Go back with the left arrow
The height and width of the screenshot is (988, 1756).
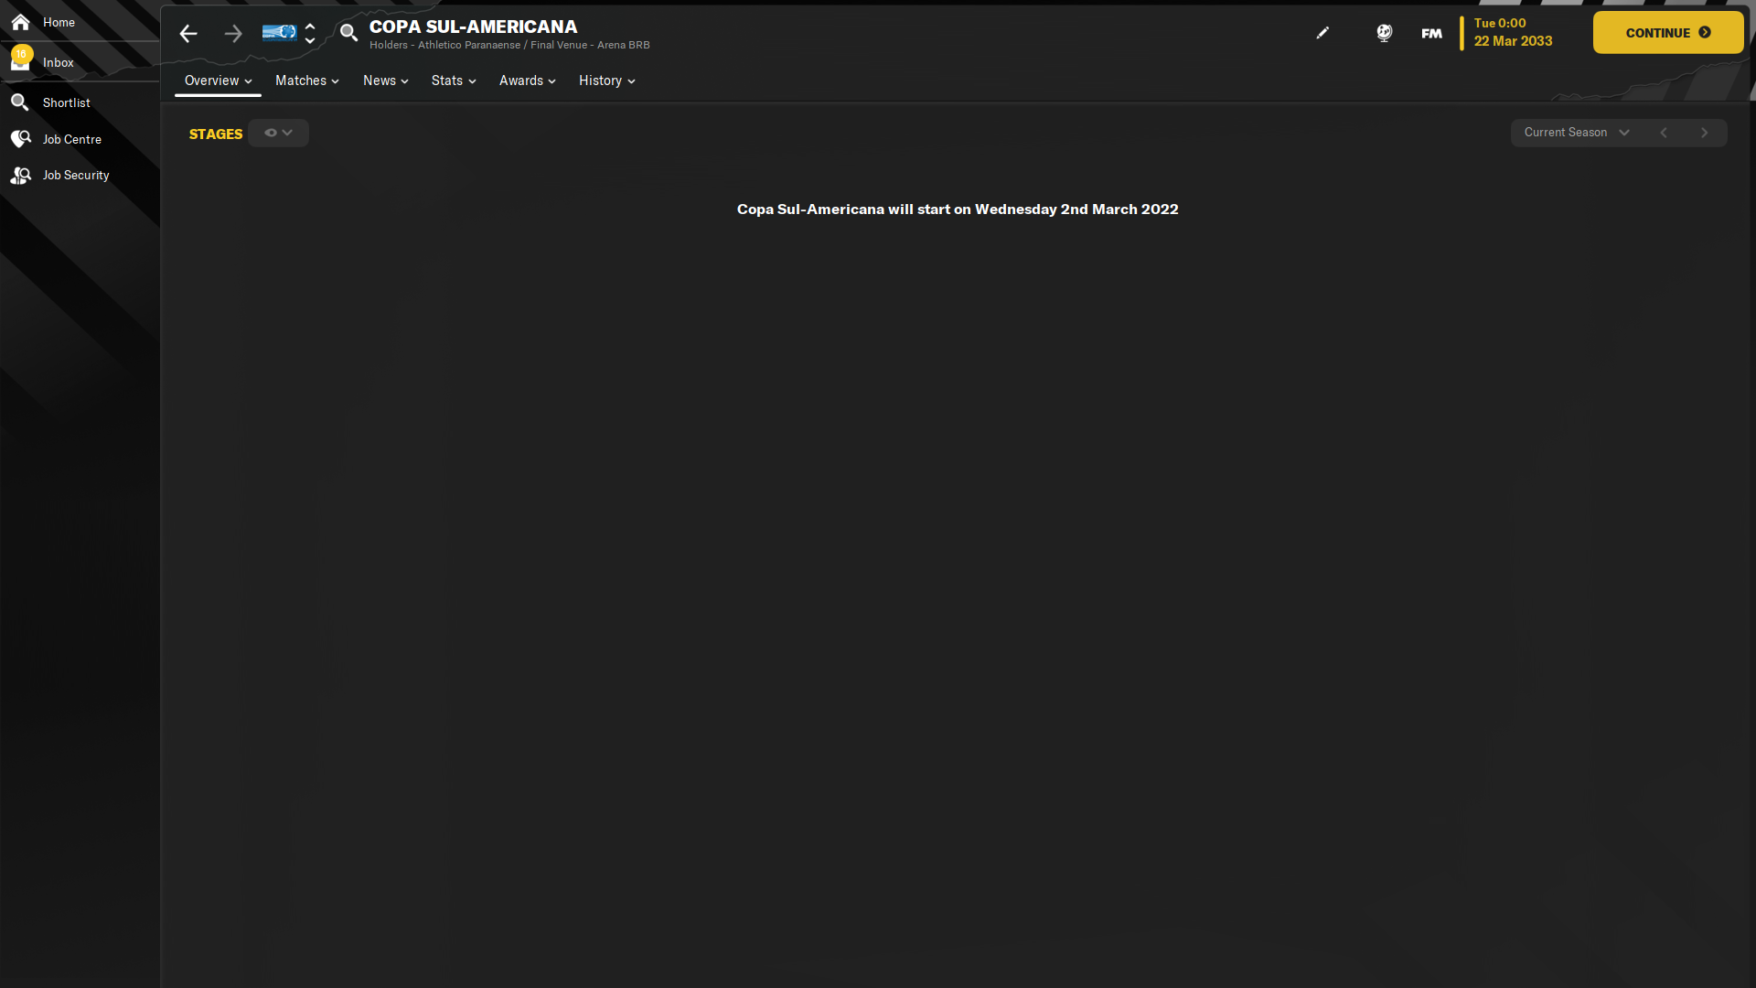tap(188, 34)
